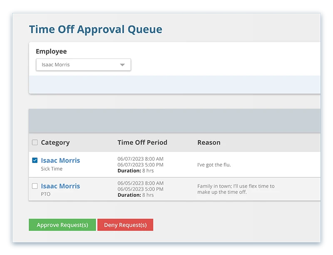Click the PTO category label
Image resolution: width=333 pixels, height=255 pixels.
point(45,194)
